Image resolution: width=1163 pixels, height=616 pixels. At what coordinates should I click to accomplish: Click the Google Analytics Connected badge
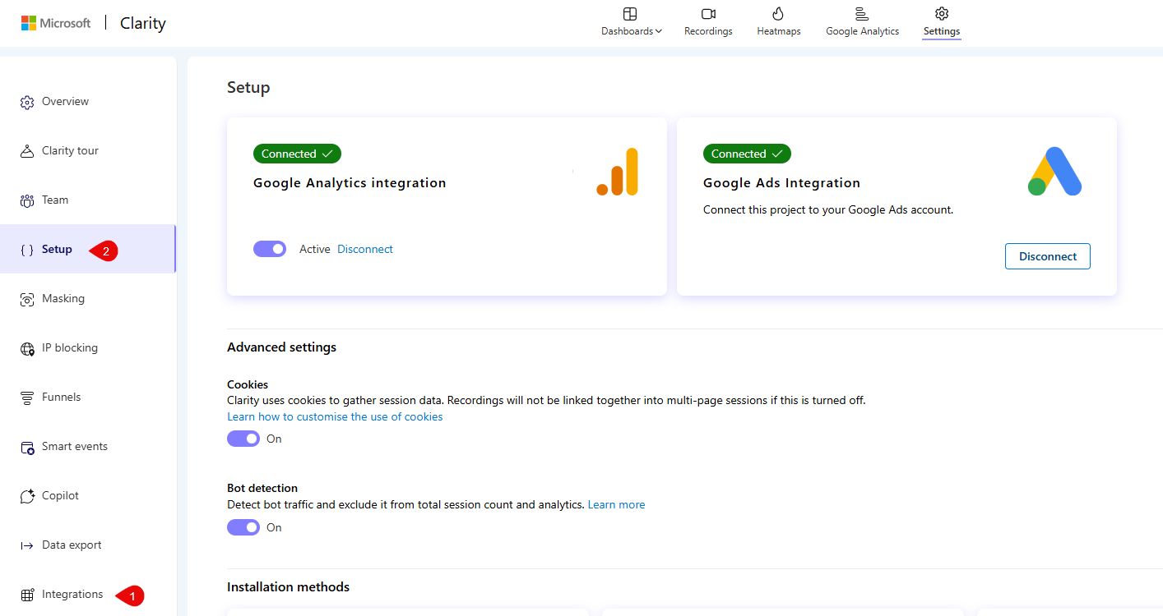[x=297, y=154]
